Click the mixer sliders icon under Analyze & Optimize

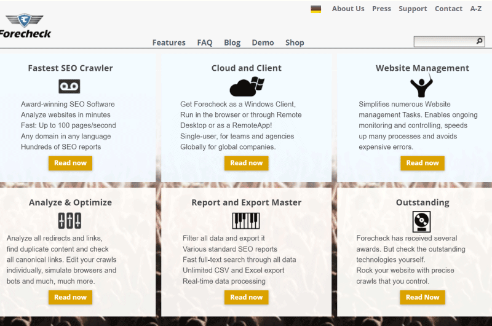point(69,221)
